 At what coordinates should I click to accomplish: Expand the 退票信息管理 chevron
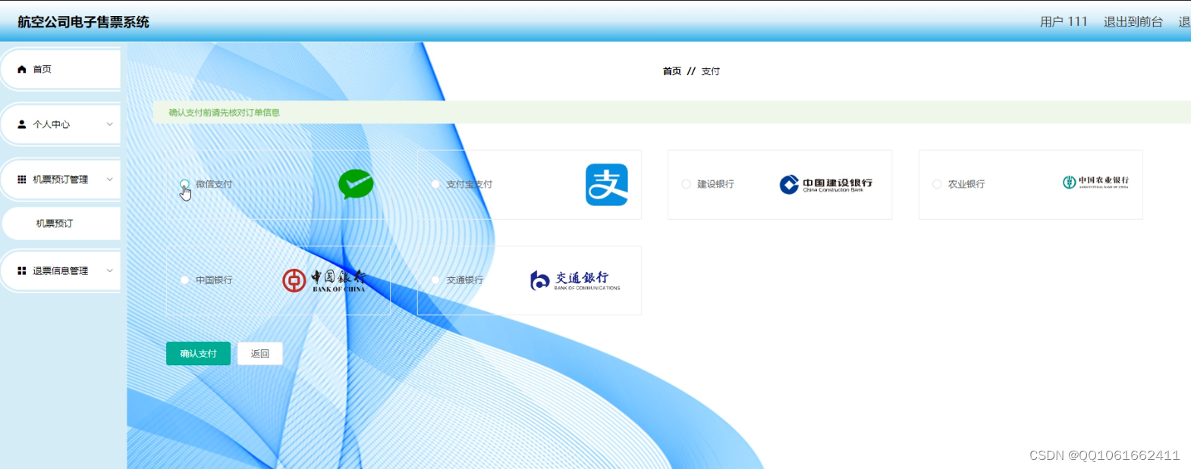click(x=109, y=270)
